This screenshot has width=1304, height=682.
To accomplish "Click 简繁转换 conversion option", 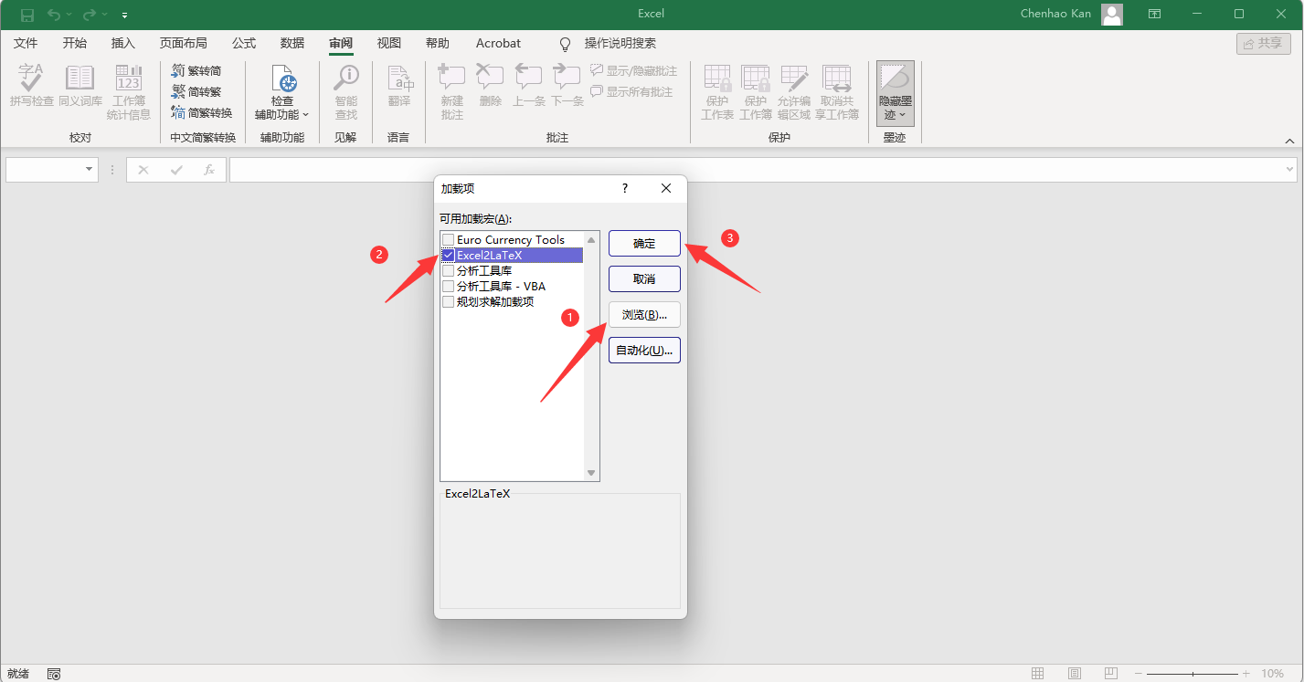I will 202,112.
